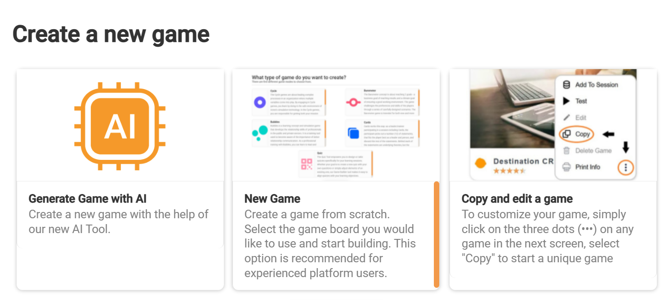Click the Edit pencil icon in preview

click(566, 118)
